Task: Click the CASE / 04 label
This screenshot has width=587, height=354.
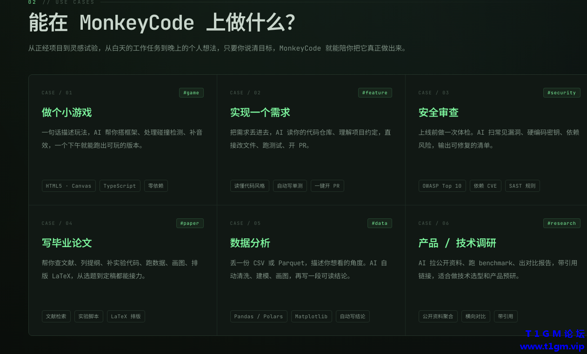Action: click(x=57, y=223)
